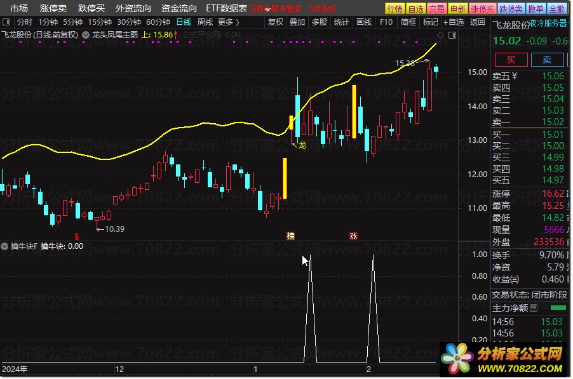The width and height of the screenshot is (573, 379).
Task: Open the 市场 menu
Action: tap(18, 8)
